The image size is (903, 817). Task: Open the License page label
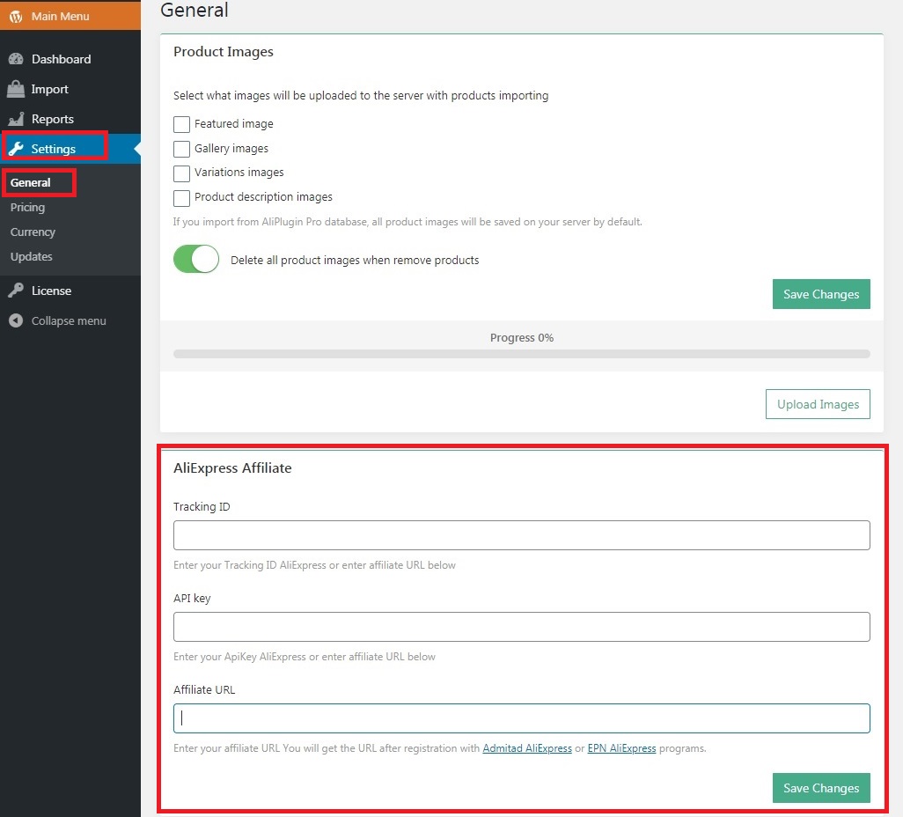coord(51,291)
